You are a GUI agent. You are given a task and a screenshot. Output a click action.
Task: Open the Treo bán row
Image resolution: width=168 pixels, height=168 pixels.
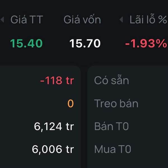tap(116, 104)
